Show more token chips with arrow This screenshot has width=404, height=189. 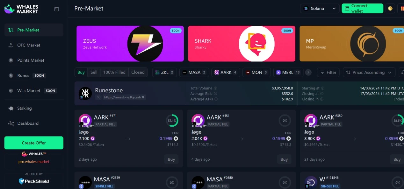(x=308, y=73)
